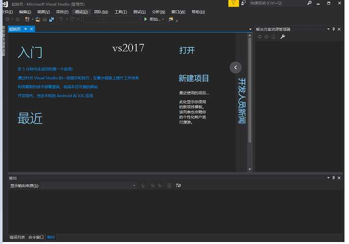Open the third 入门 link about deploying websites
349x244 pixels.
click(57, 87)
